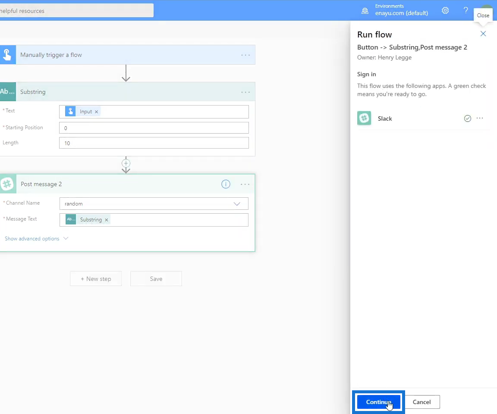Focus the helpful resources search box
497x414 pixels.
coord(77,10)
